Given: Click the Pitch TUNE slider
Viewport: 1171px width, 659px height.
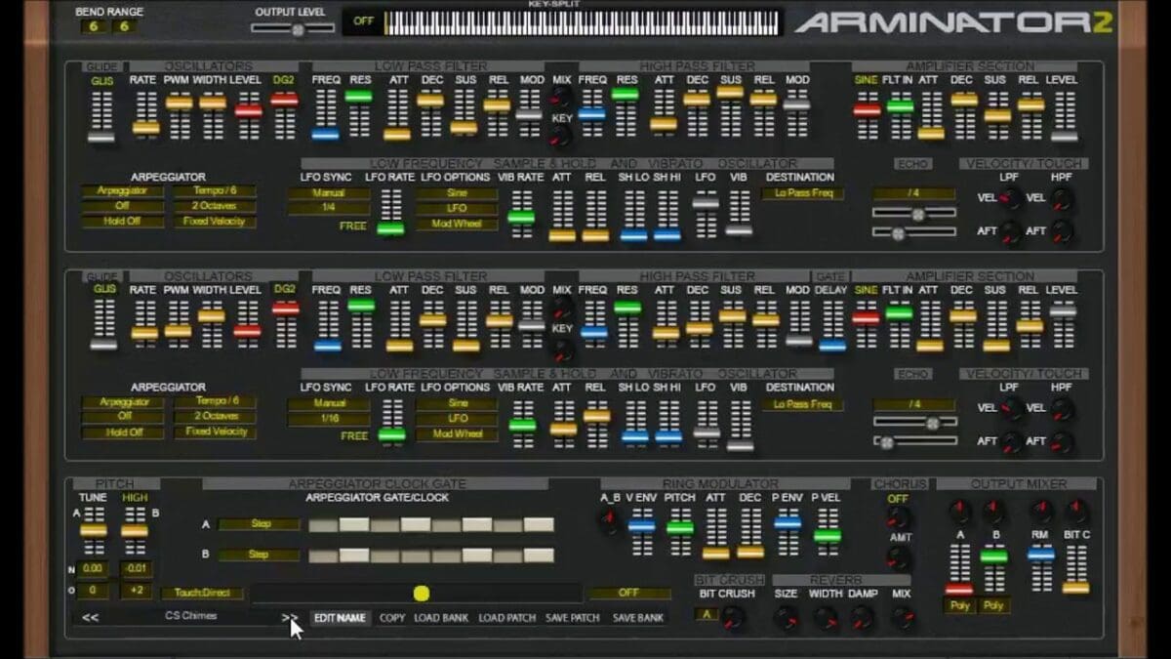Looking at the screenshot, I should click(93, 531).
